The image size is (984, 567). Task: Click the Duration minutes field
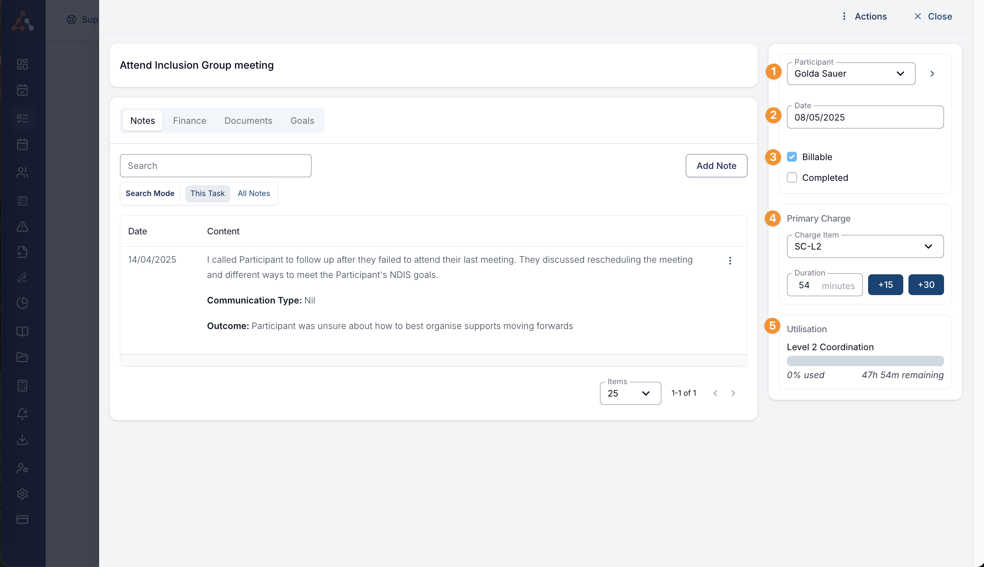825,285
